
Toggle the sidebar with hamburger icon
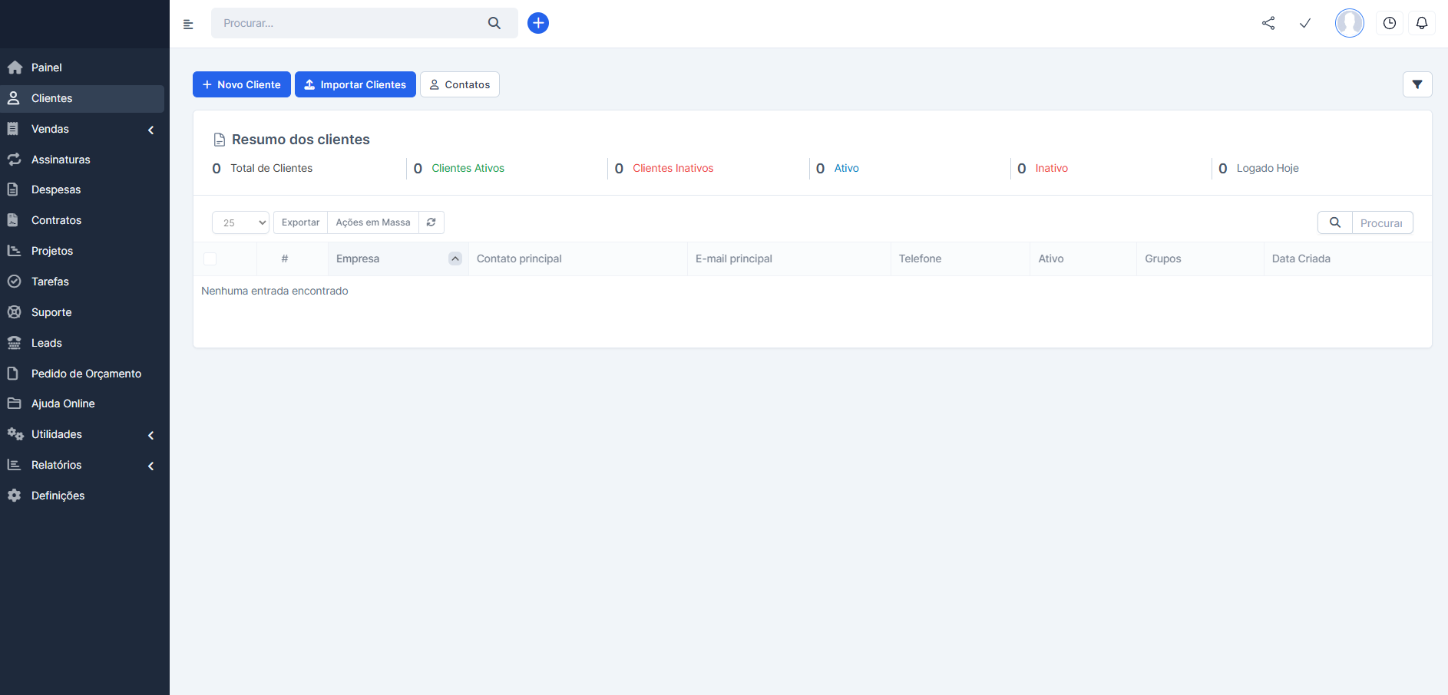pyautogui.click(x=188, y=24)
